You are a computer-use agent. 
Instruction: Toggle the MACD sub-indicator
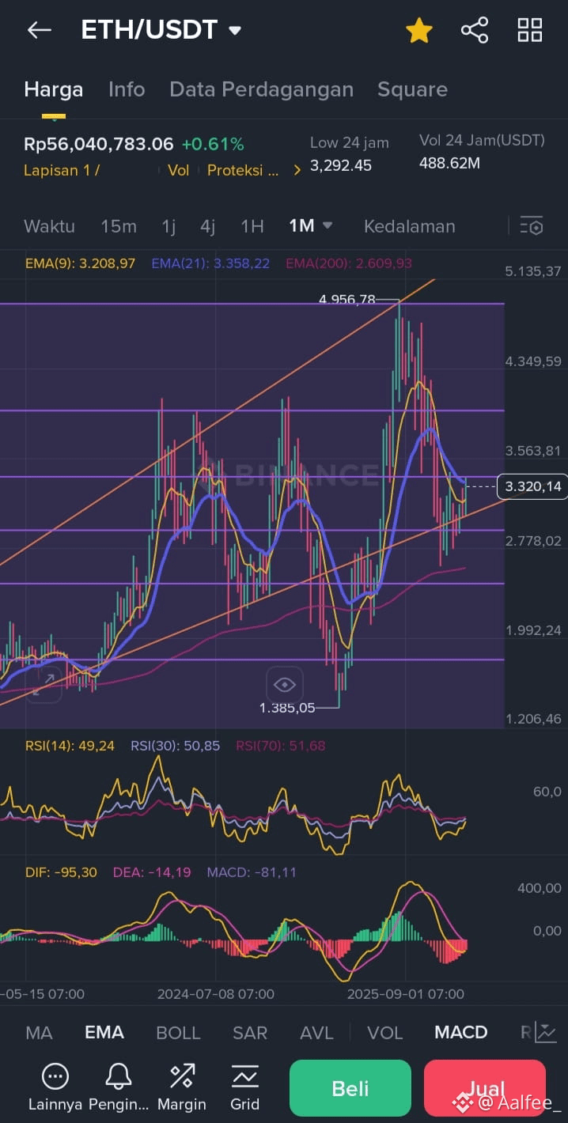coord(460,1032)
